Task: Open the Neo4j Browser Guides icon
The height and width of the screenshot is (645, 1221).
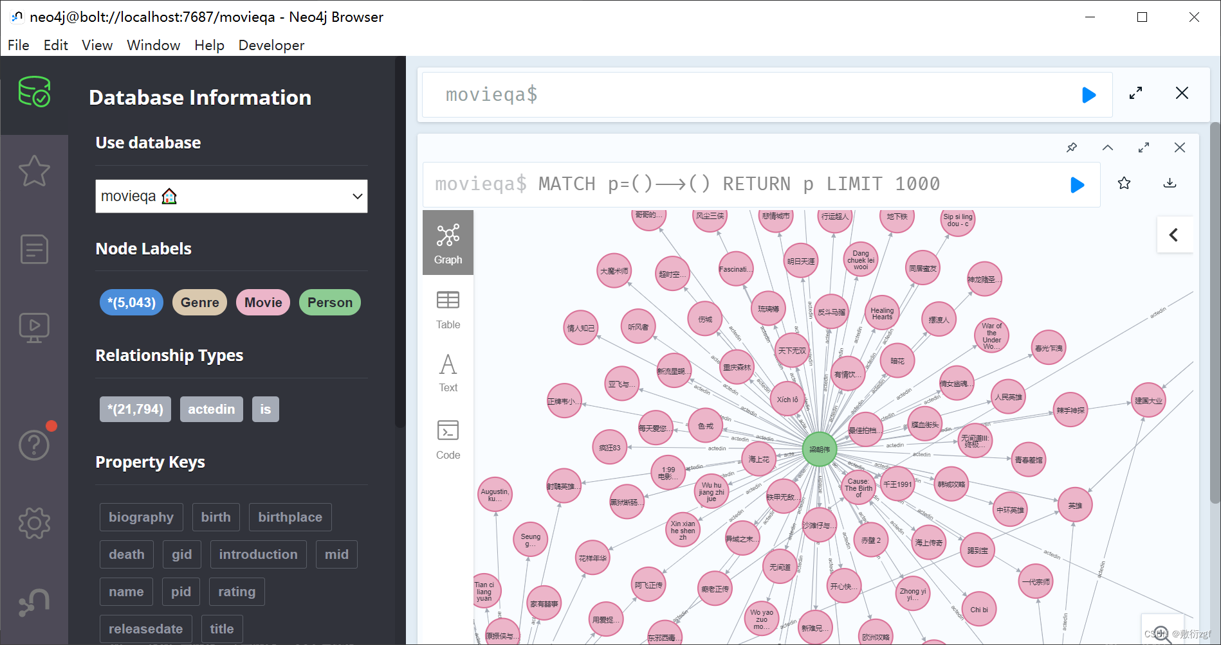Action: [x=34, y=328]
